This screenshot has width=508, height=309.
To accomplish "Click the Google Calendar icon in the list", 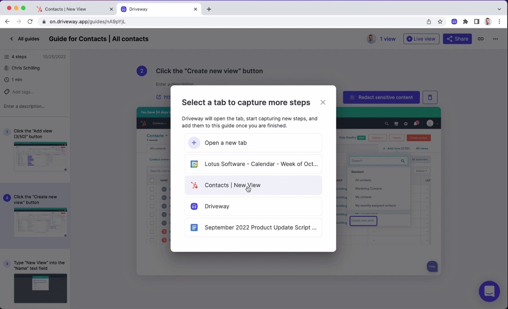I will point(194,164).
